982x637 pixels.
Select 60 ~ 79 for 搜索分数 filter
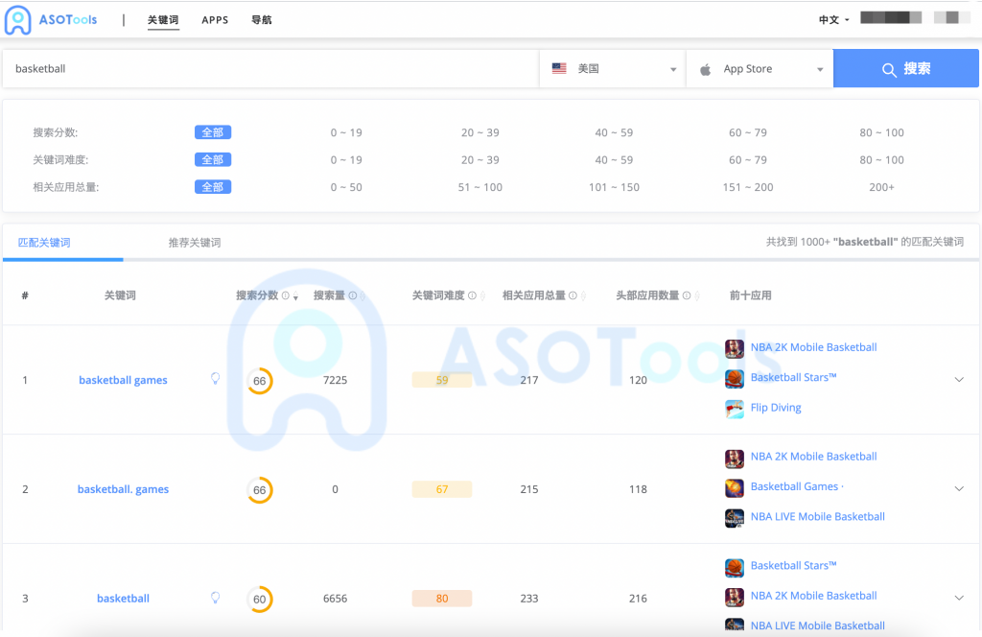pyautogui.click(x=748, y=132)
